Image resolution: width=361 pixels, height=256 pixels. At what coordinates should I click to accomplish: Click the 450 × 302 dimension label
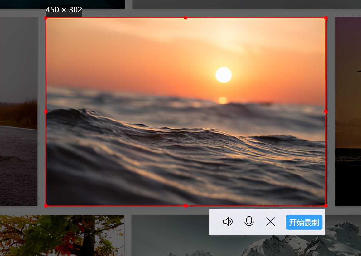pyautogui.click(x=64, y=10)
